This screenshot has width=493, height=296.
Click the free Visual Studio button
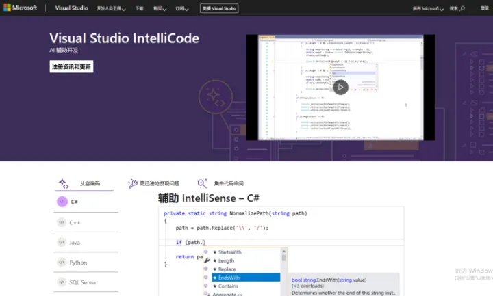pyautogui.click(x=219, y=8)
